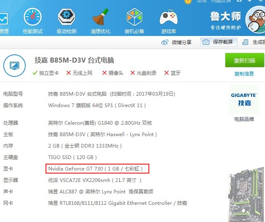The image size is (265, 222).
Task: Click the RTL8168 Gigabit Ethernet Controller value
Action: [118, 203]
